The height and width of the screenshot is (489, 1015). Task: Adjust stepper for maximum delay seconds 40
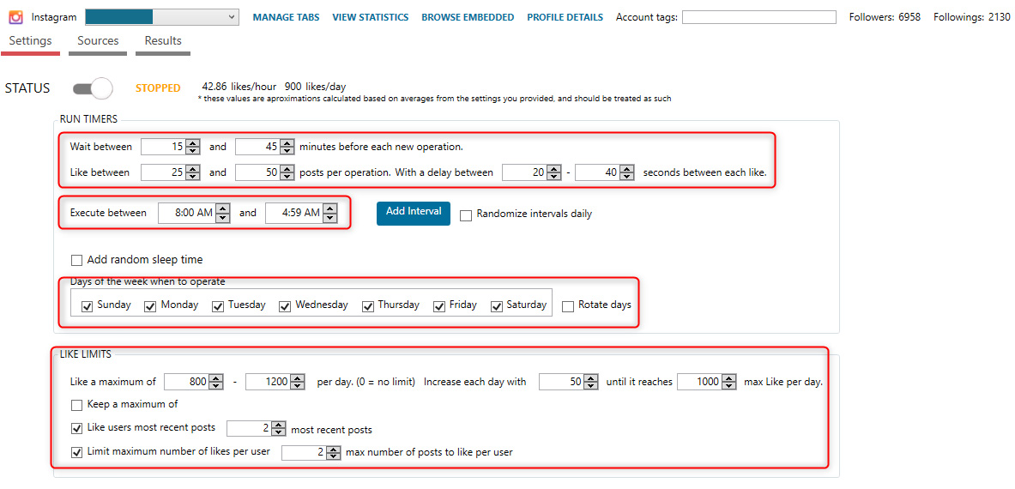point(626,172)
